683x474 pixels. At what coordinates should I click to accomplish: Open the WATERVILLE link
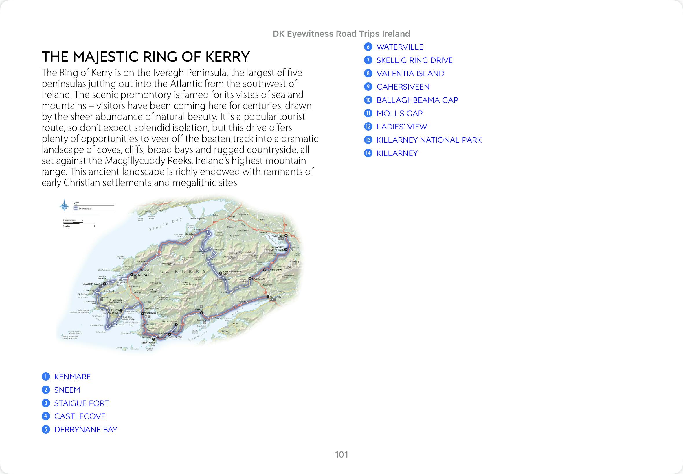(400, 47)
